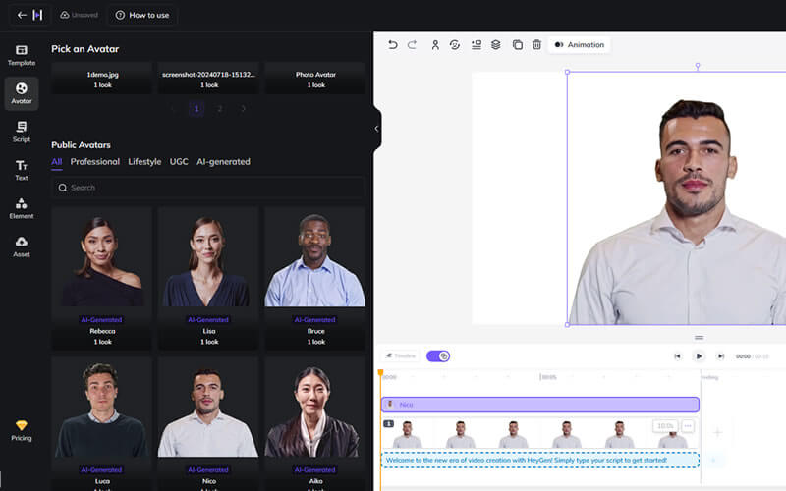Image resolution: width=786 pixels, height=491 pixels.
Task: Open the Asset sidebar panel
Action: pos(21,247)
